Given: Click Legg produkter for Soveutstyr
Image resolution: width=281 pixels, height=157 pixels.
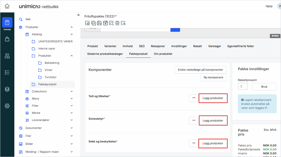Looking at the screenshot, I should click(213, 120).
